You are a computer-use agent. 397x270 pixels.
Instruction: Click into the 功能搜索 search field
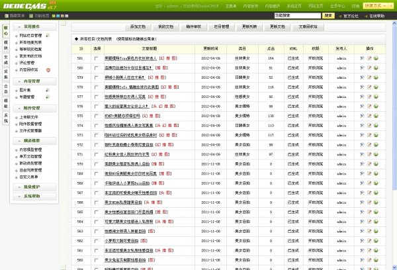pos(298,16)
